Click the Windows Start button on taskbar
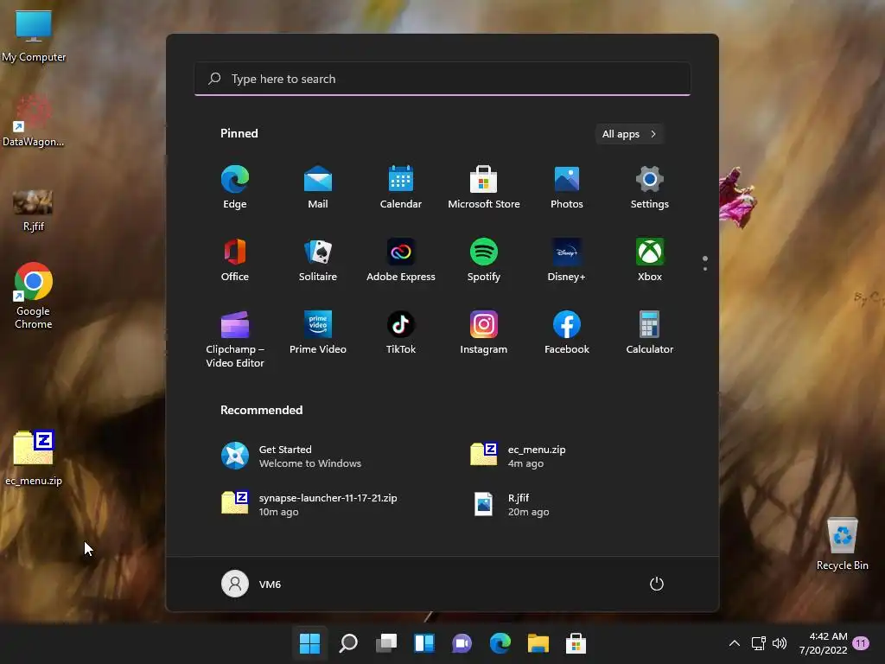The image size is (885, 664). tap(310, 643)
